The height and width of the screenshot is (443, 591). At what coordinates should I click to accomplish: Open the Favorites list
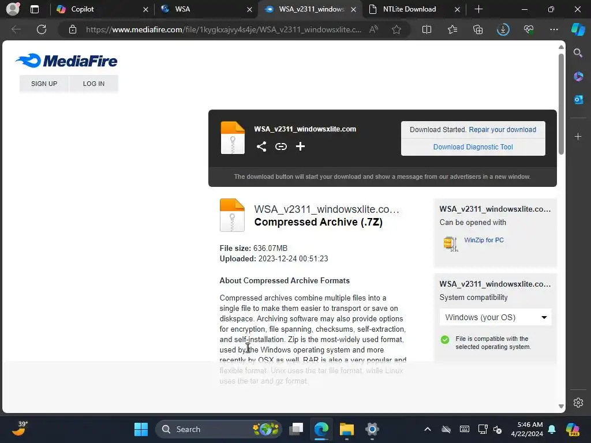[452, 29]
